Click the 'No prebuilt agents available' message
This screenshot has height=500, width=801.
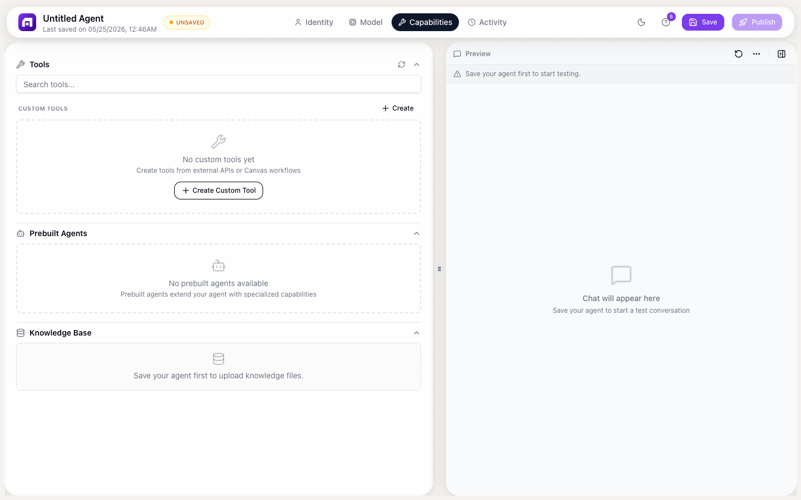pyautogui.click(x=219, y=283)
